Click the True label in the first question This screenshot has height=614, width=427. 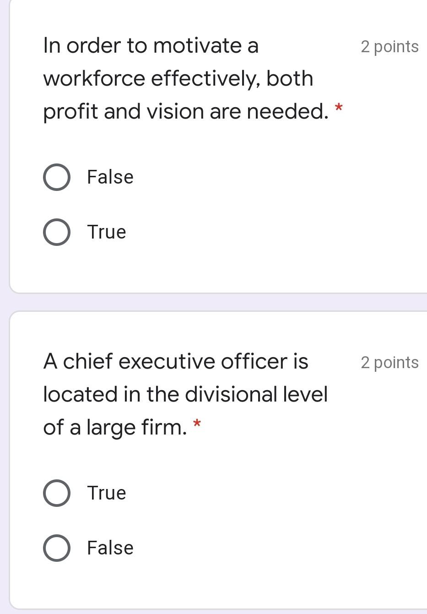pyautogui.click(x=106, y=232)
